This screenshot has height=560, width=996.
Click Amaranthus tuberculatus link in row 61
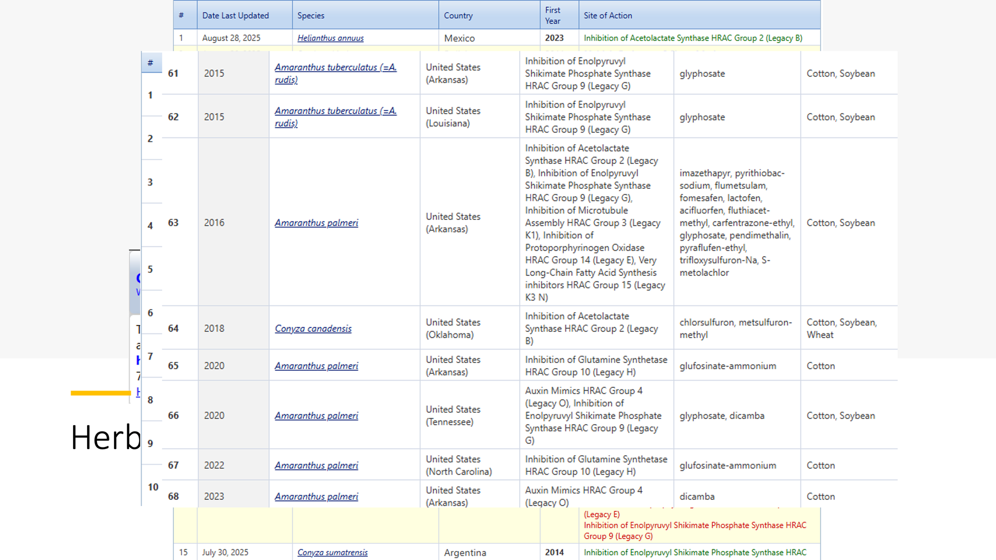coord(335,67)
